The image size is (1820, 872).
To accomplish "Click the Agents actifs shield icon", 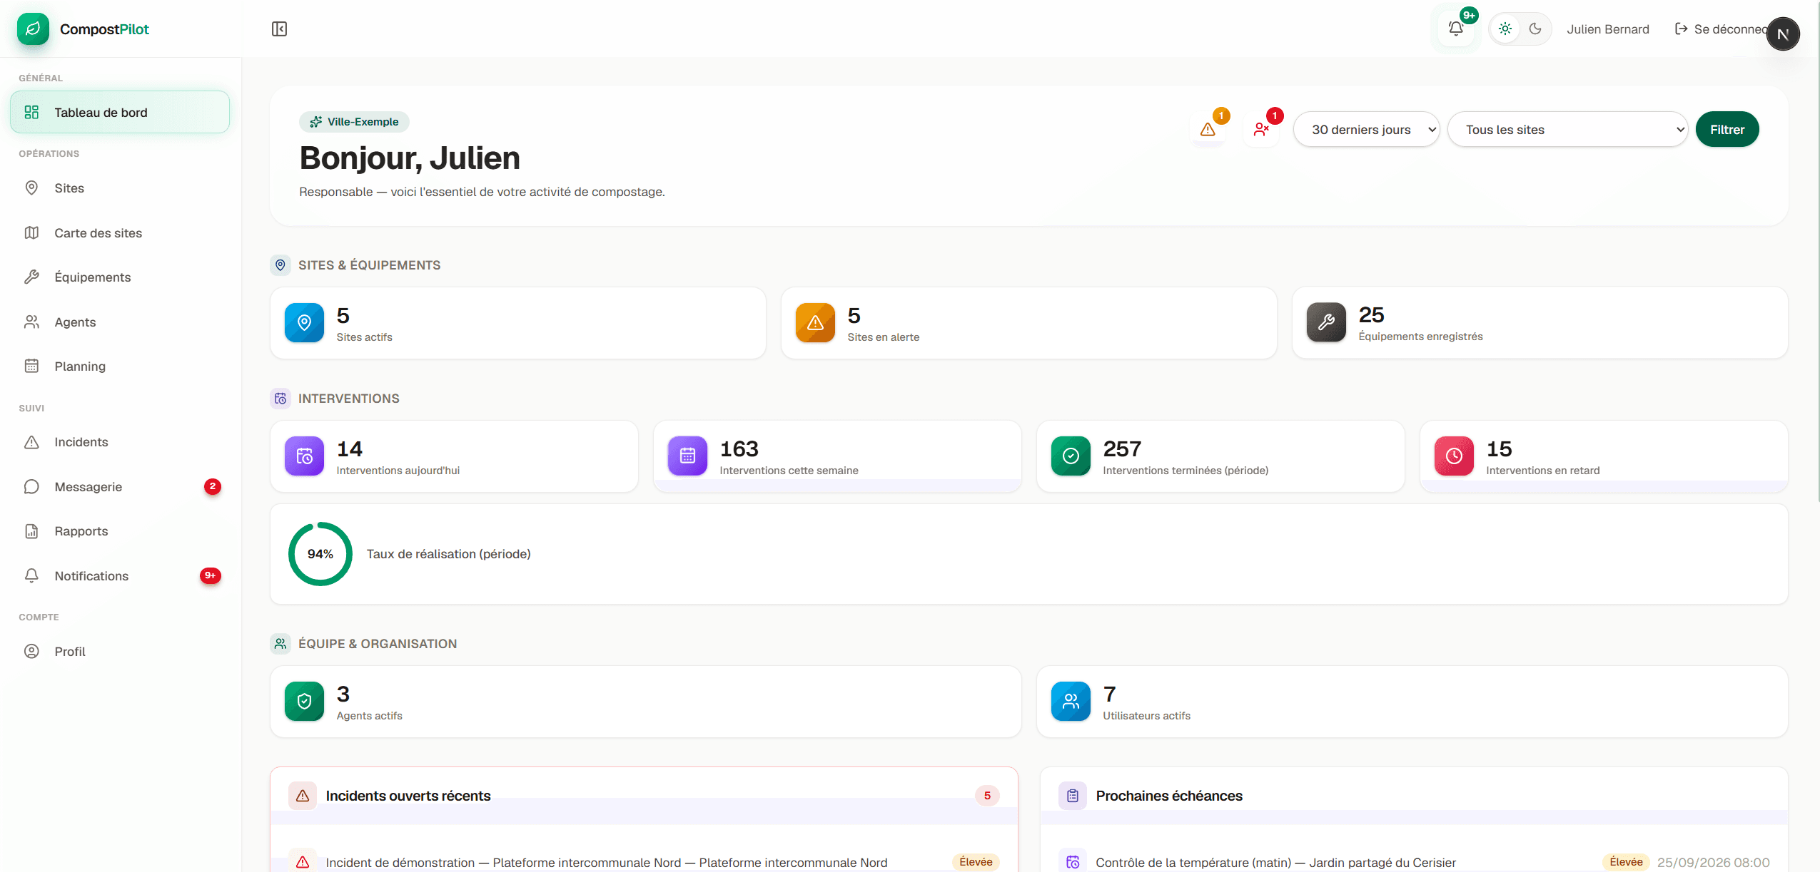I will pyautogui.click(x=305, y=702).
